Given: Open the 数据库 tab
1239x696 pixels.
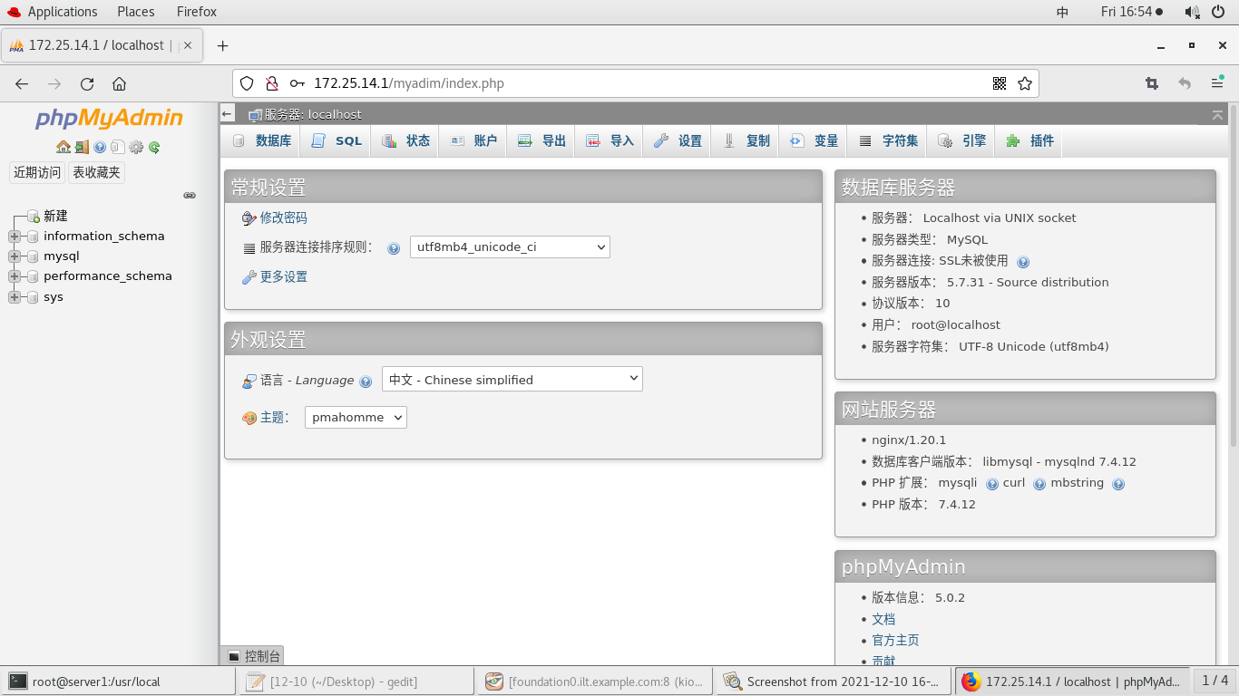Looking at the screenshot, I should 261,140.
